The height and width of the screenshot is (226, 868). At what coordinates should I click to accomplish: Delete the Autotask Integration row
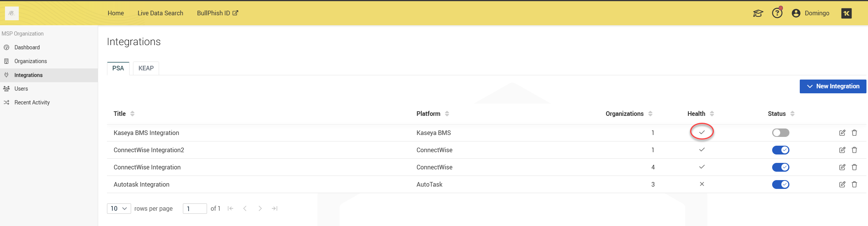(x=854, y=184)
